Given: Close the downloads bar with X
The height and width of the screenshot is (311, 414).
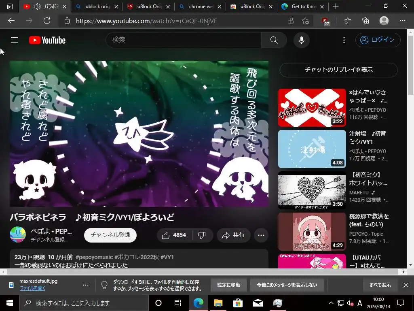Looking at the screenshot, I should click(406, 285).
